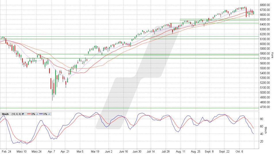The width and height of the screenshot is (276, 155).
Task: Click the vertical Stoch axis title at right
Action: coord(266,130)
